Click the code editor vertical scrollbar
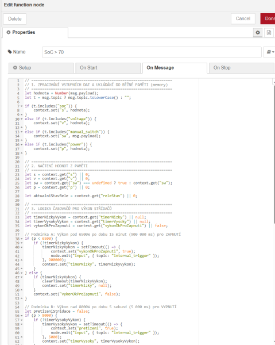This screenshot has height=345, width=275. tap(274, 154)
